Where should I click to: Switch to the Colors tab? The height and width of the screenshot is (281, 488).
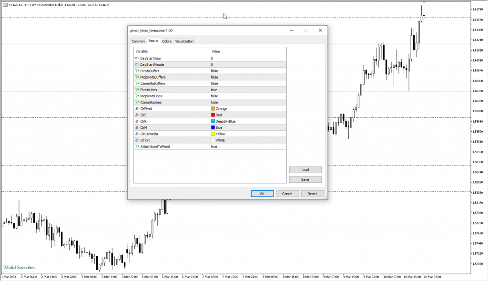[x=167, y=42]
